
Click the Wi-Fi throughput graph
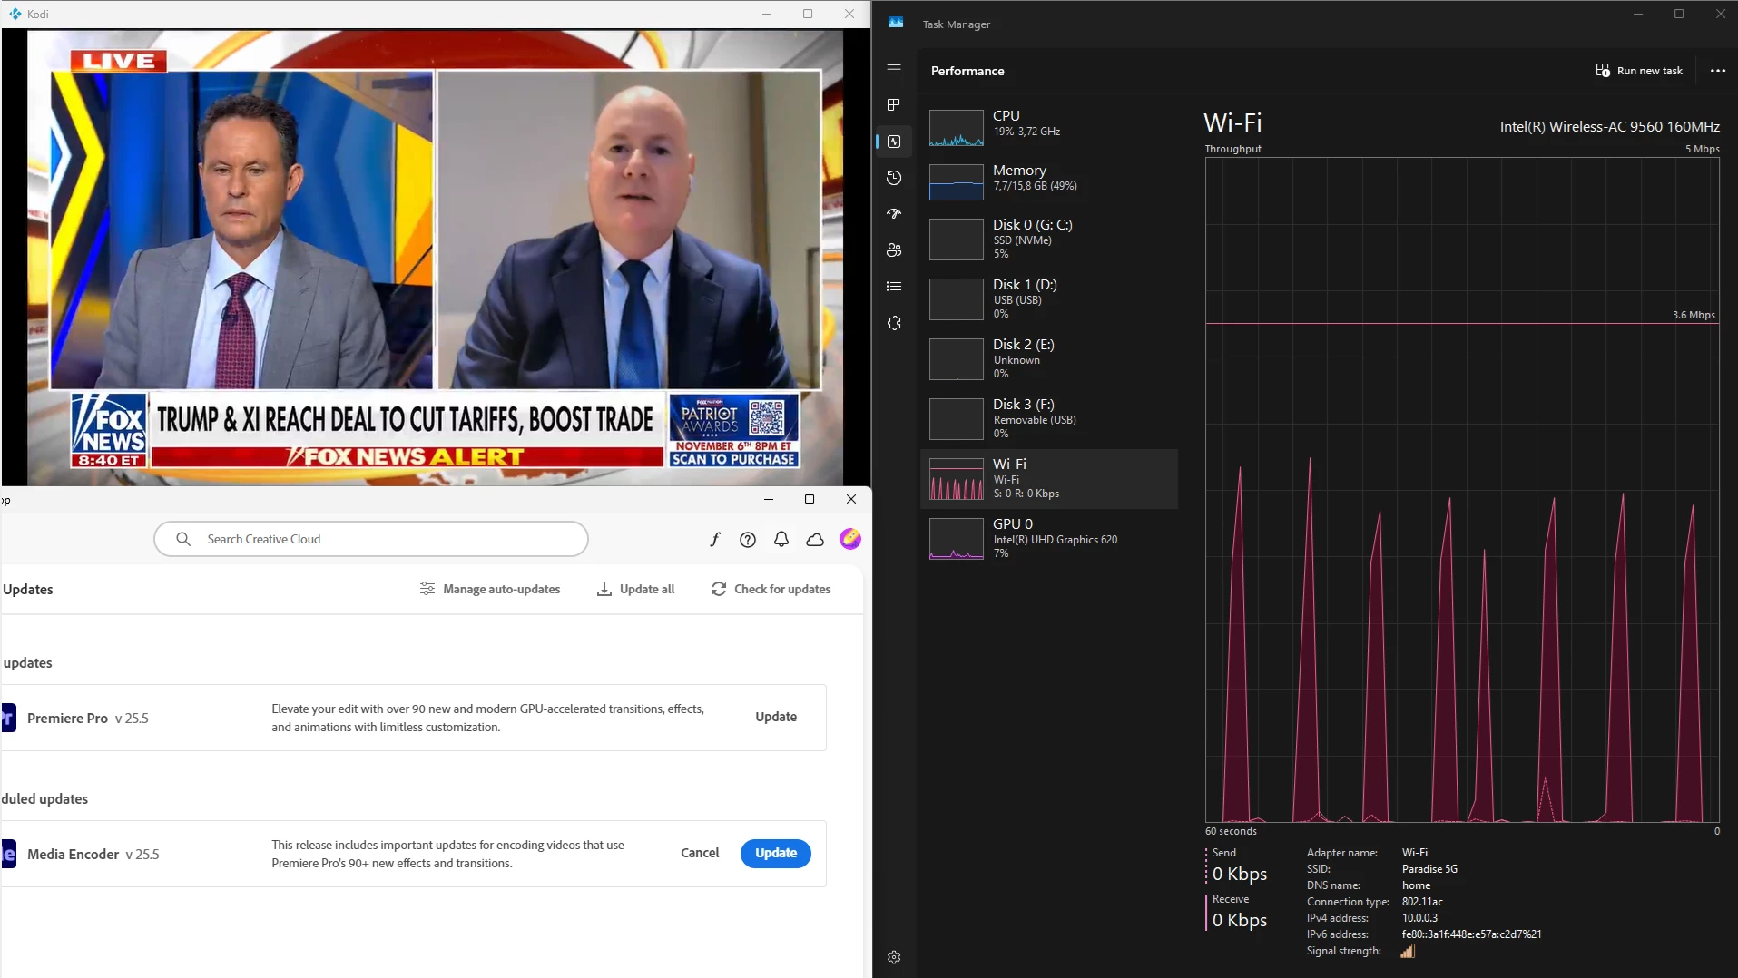tap(1462, 490)
